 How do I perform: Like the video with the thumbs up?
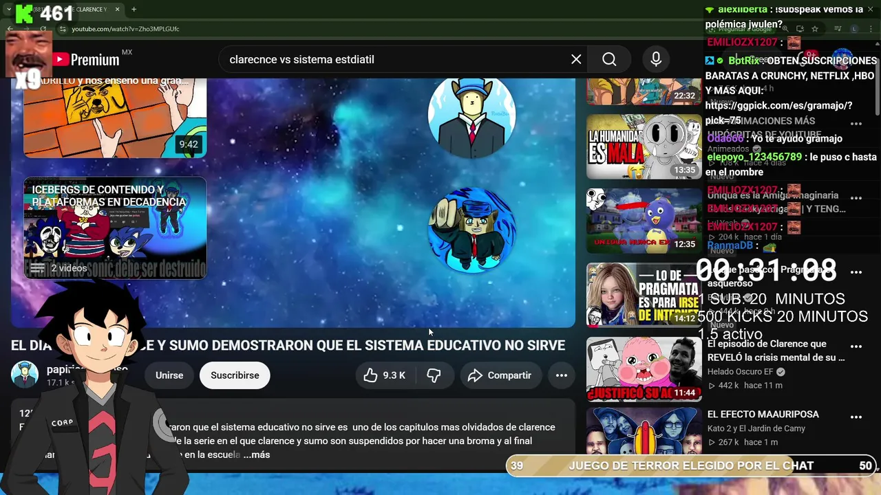coord(370,375)
